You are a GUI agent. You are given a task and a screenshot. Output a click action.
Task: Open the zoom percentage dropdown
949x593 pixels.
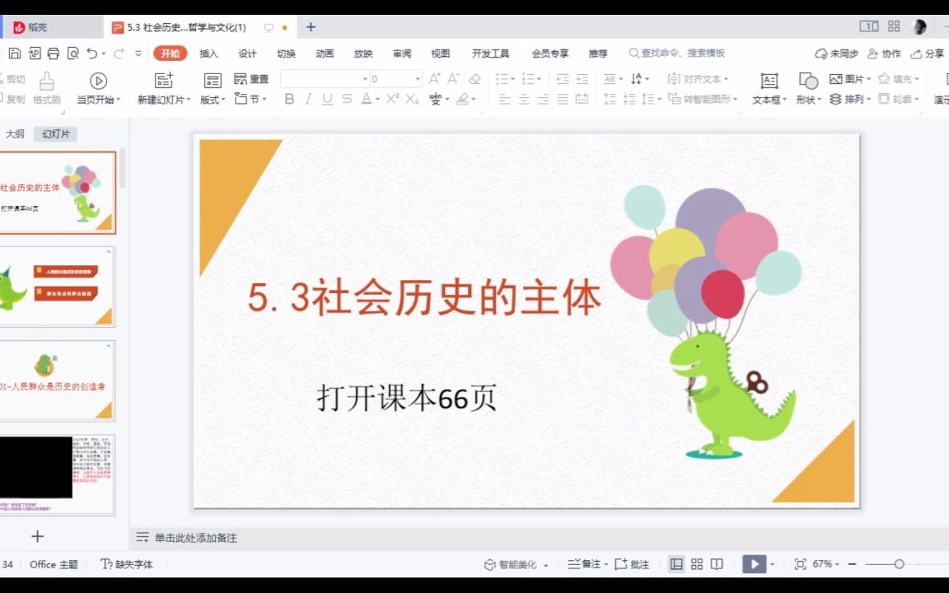[x=830, y=564]
